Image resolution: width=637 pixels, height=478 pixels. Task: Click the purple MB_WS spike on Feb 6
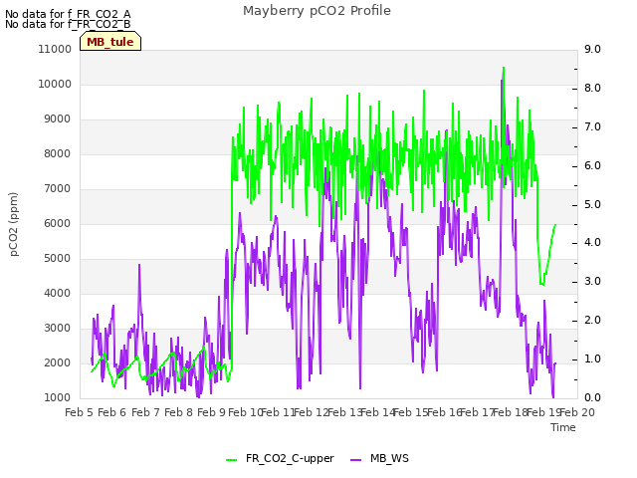pyautogui.click(x=139, y=265)
